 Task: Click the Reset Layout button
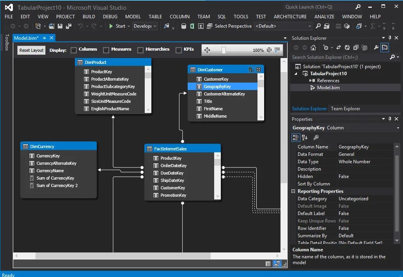click(x=31, y=50)
